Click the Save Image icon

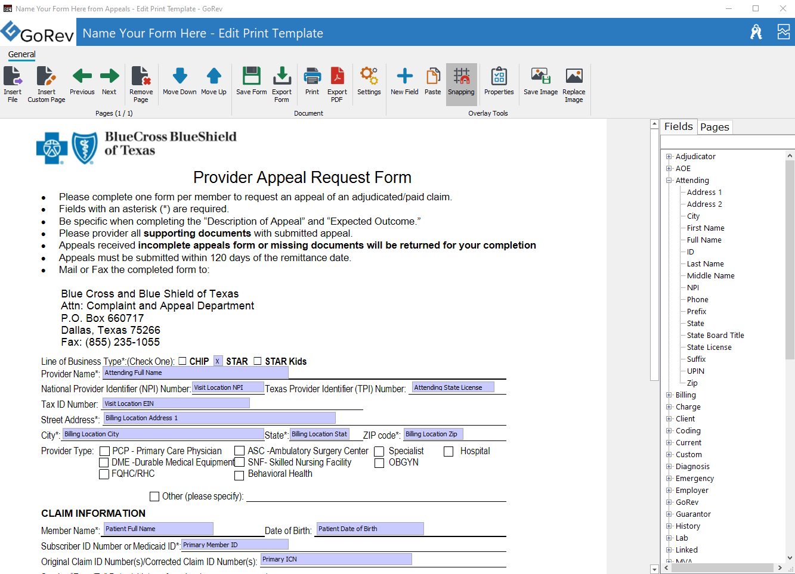coord(541,80)
